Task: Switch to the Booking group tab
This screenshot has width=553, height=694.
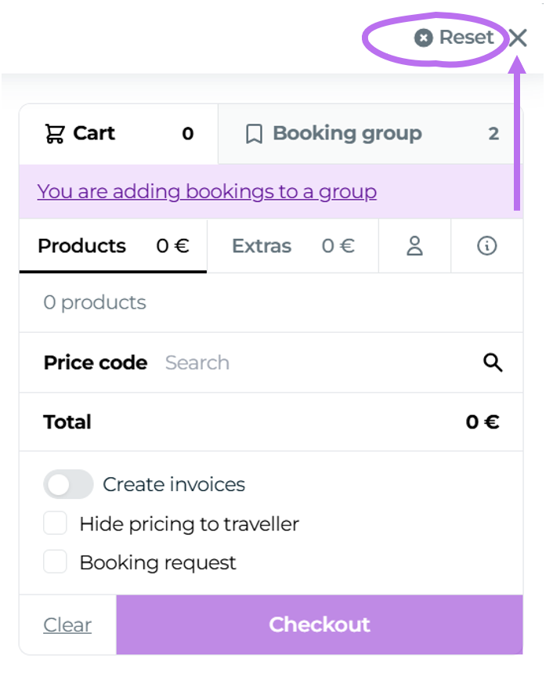Action: click(370, 134)
